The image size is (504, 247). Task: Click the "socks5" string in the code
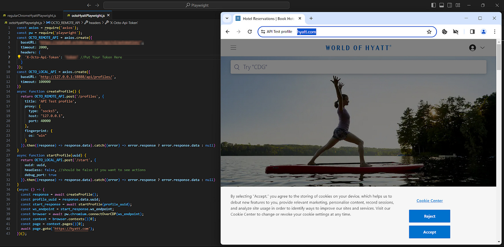[x=49, y=111]
